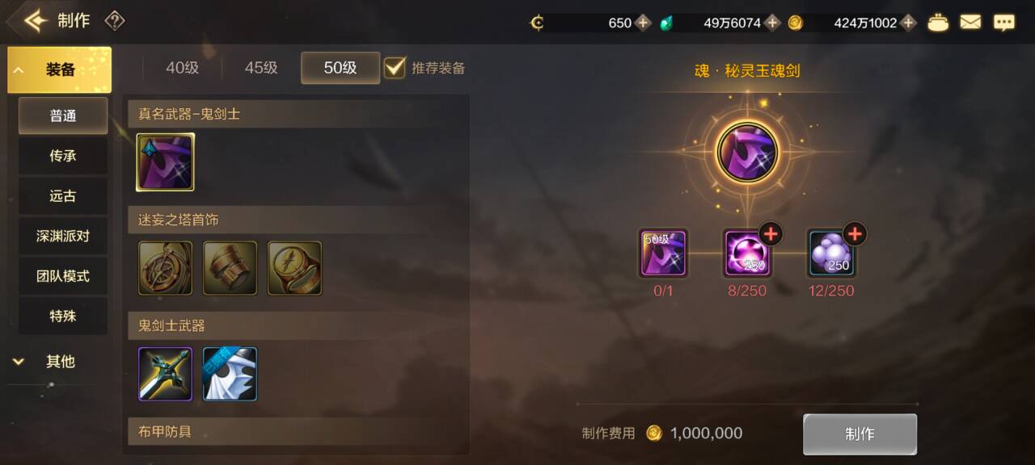Select the compass accessory under 迷妄之塔首饰
The height and width of the screenshot is (465, 1035).
[x=165, y=268]
